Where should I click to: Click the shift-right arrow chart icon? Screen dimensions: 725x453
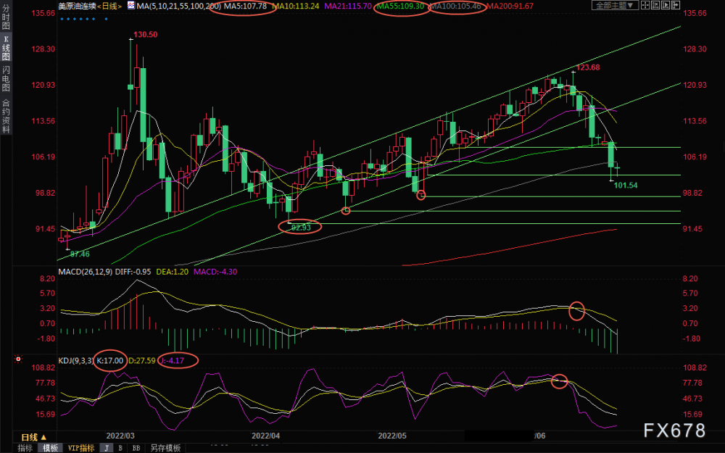676,5
